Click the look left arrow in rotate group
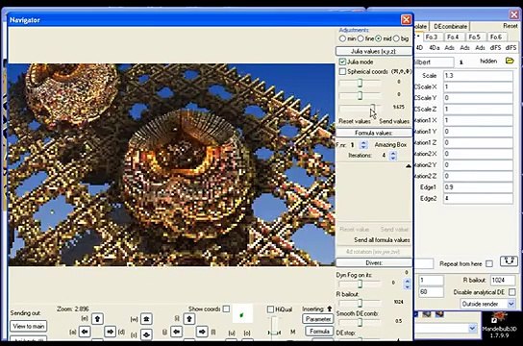The height and width of the screenshot is (346, 523). 177,332
